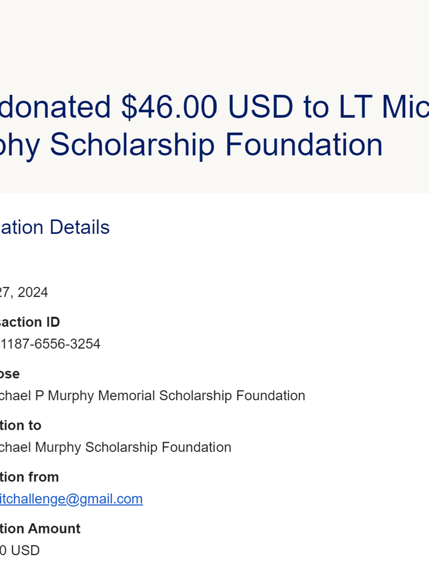Click the Donation Details section heading
The width and height of the screenshot is (429, 572).
[55, 227]
